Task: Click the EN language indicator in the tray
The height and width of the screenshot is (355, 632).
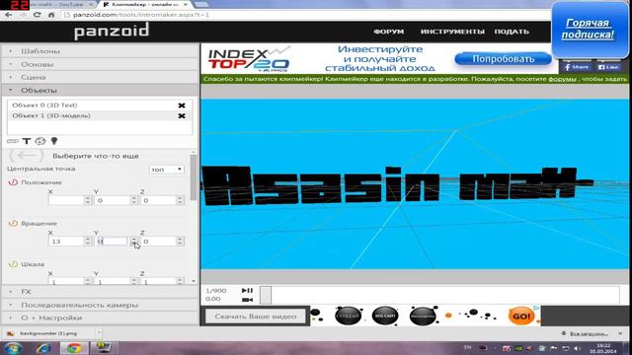Action: pos(467,347)
